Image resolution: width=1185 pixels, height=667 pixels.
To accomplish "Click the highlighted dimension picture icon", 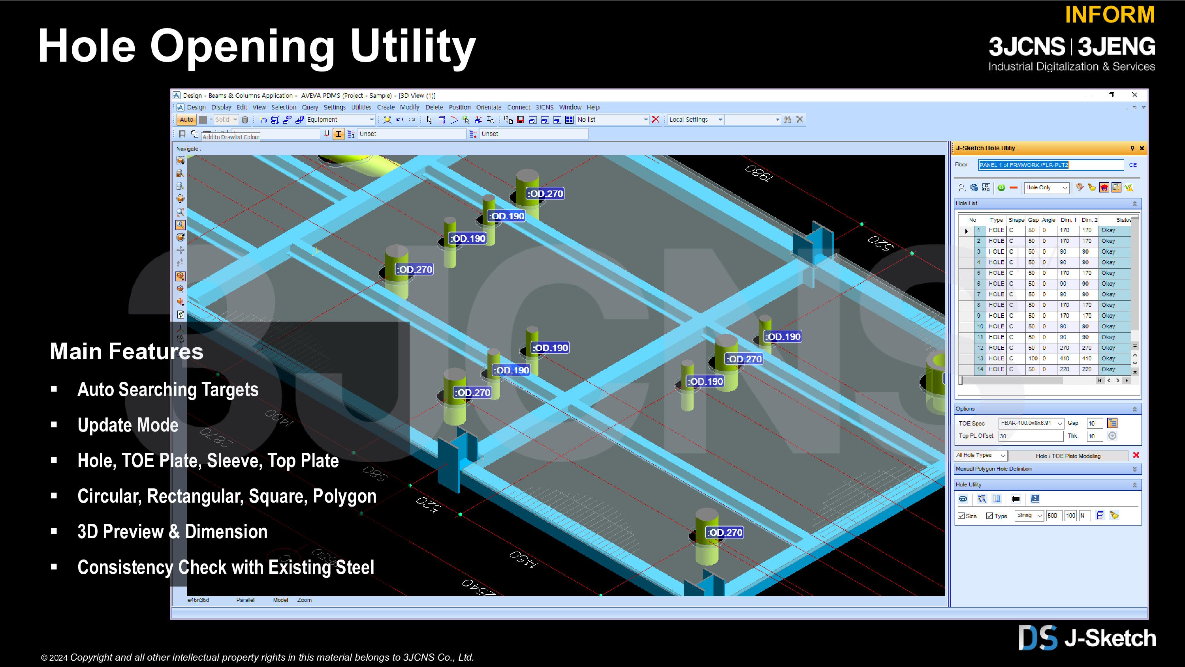I will click(1116, 187).
